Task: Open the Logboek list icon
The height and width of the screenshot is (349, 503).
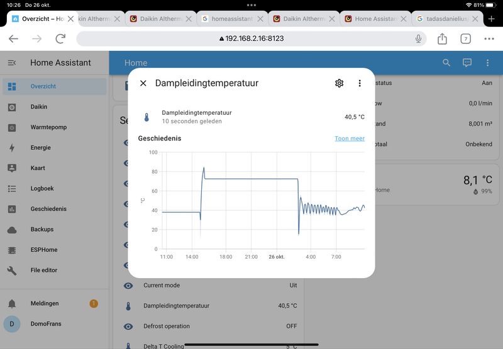Action: 12,188
